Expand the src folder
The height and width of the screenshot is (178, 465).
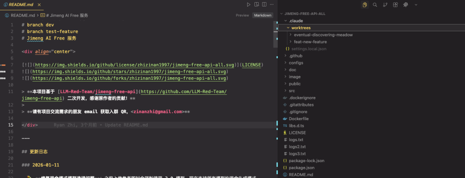click(292, 91)
